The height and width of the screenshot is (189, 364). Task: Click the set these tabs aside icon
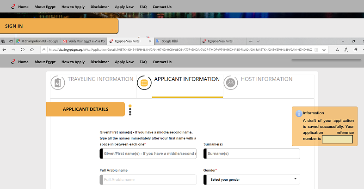point(11,41)
